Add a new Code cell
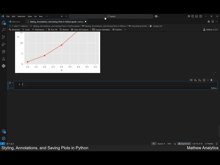The width and height of the screenshot is (220, 165). coord(26,30)
